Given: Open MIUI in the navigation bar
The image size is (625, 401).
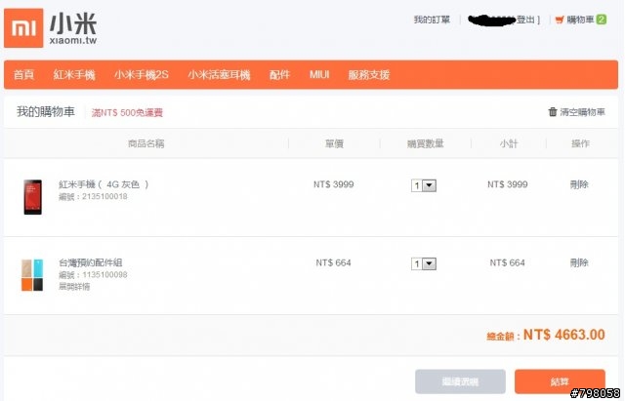Looking at the screenshot, I should [319, 74].
